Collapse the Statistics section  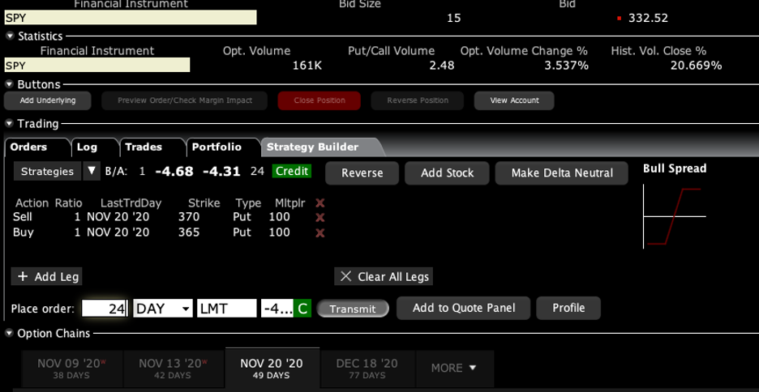point(10,36)
